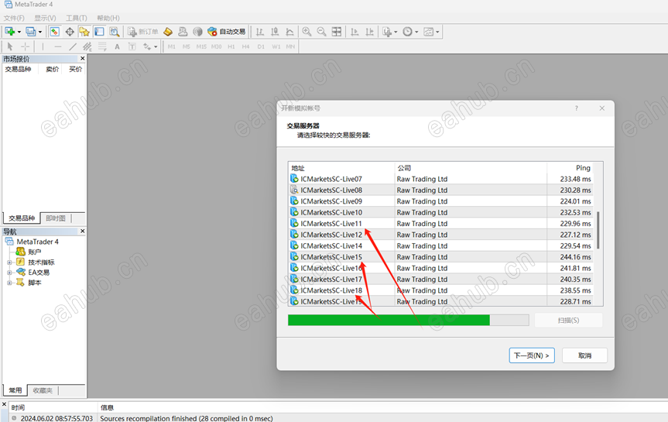The height and width of the screenshot is (422, 668).
Task: Select the M15 timeframe button
Action: pyautogui.click(x=201, y=46)
